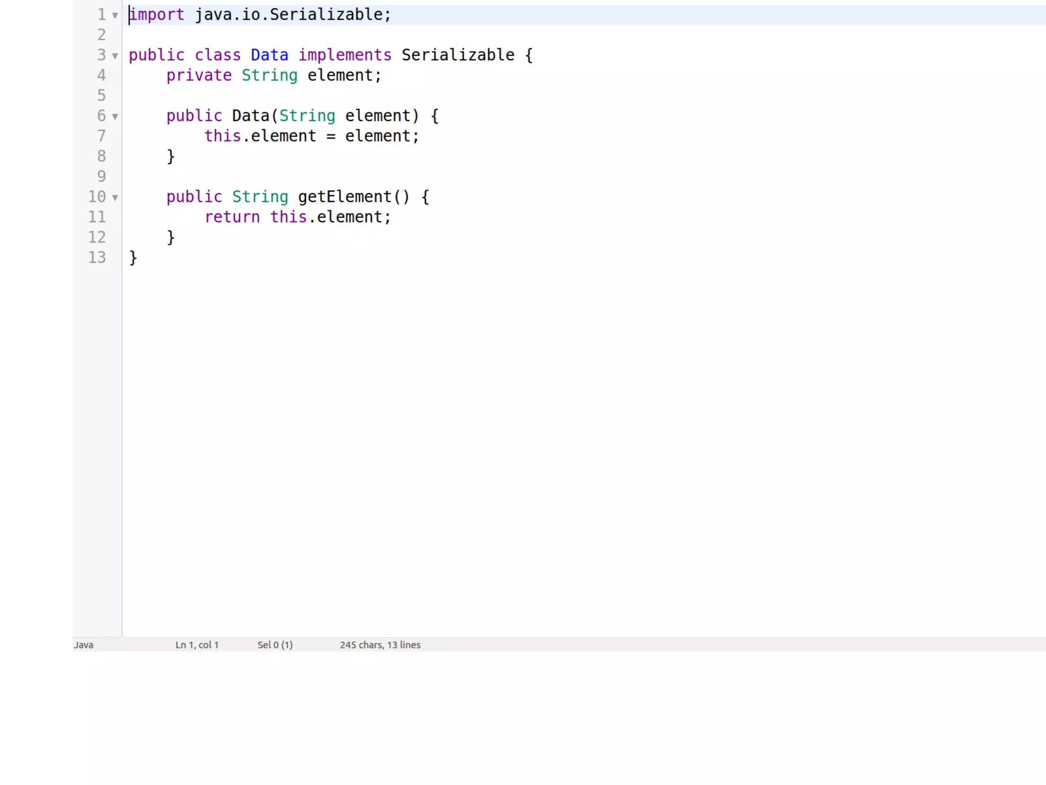1046x785 pixels.
Task: Collapse the constructor fold on line 6
Action: (115, 117)
